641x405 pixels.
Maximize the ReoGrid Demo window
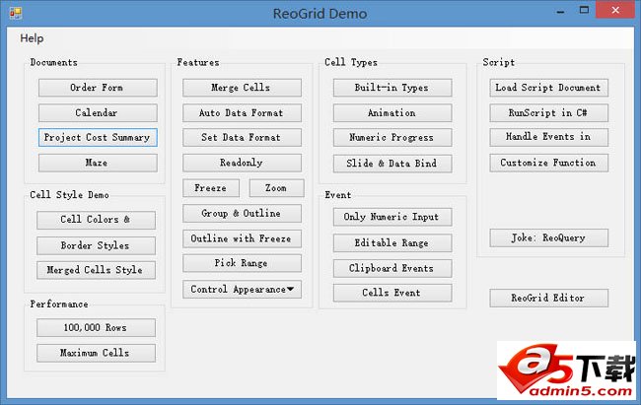[x=584, y=11]
